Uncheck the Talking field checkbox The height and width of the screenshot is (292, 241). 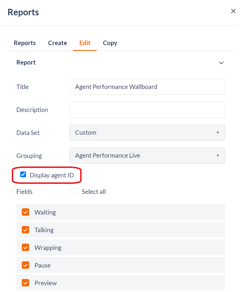[26, 230]
